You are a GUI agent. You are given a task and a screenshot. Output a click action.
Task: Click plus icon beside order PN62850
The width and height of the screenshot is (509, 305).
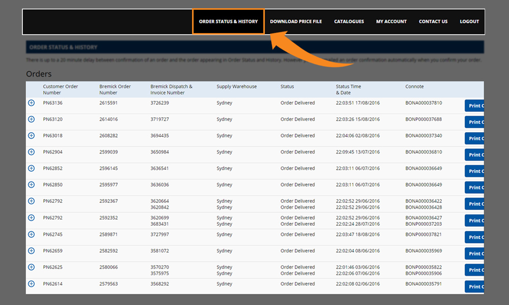[31, 185]
